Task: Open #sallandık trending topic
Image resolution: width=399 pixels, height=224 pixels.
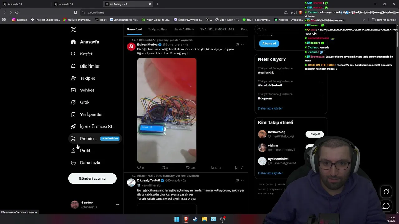Action: [266, 72]
